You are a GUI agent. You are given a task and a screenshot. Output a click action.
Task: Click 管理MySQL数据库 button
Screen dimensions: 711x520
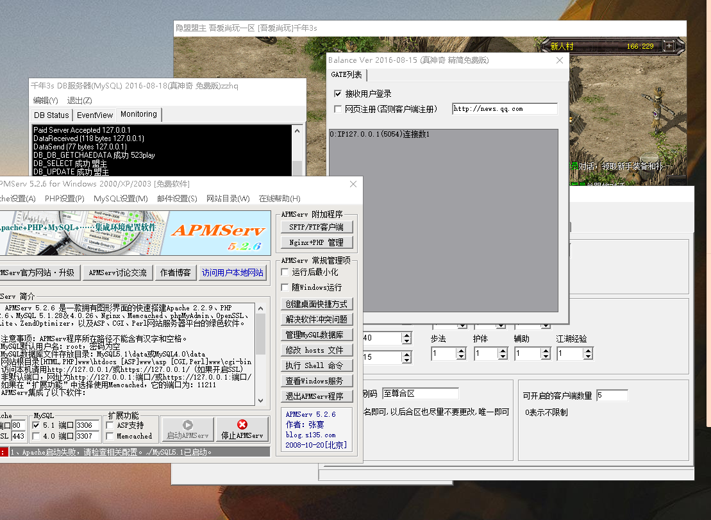pos(317,335)
